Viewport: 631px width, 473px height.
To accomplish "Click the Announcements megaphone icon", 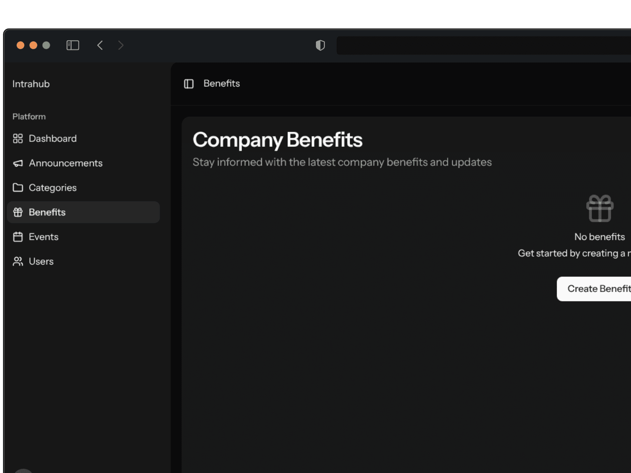I will [18, 163].
